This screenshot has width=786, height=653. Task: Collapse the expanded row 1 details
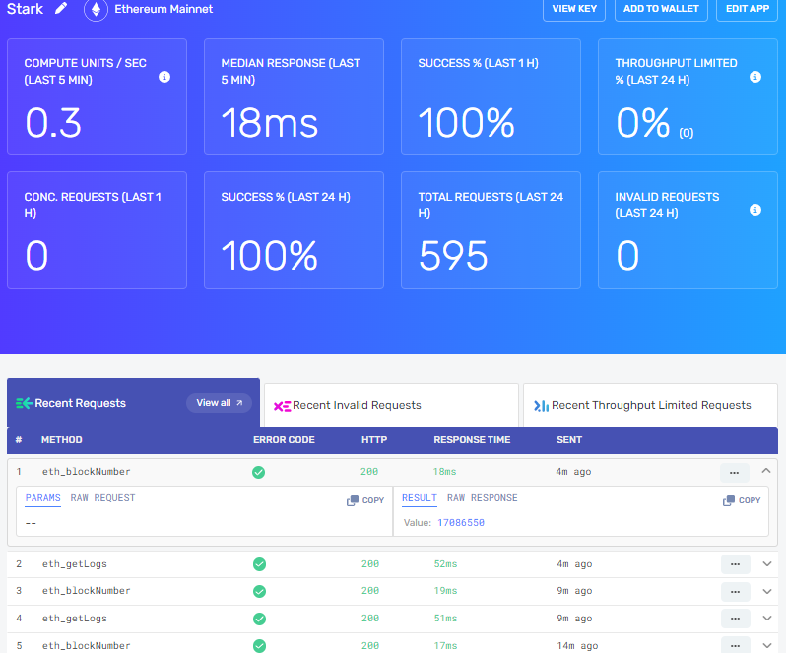766,471
